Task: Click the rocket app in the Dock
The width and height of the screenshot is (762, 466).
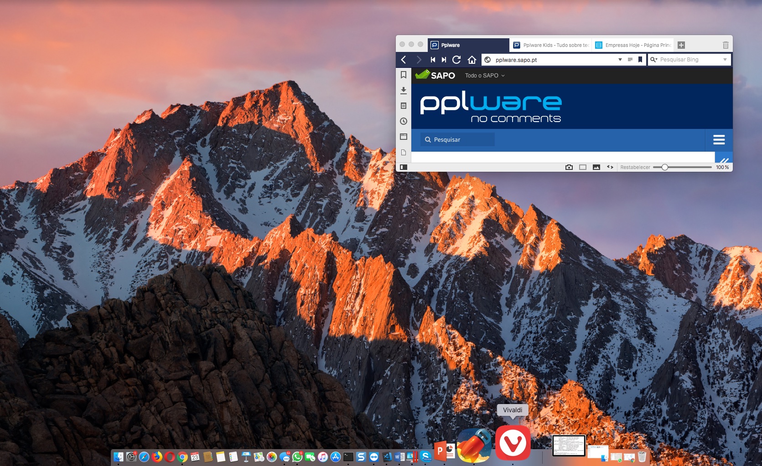Action: [x=475, y=445]
